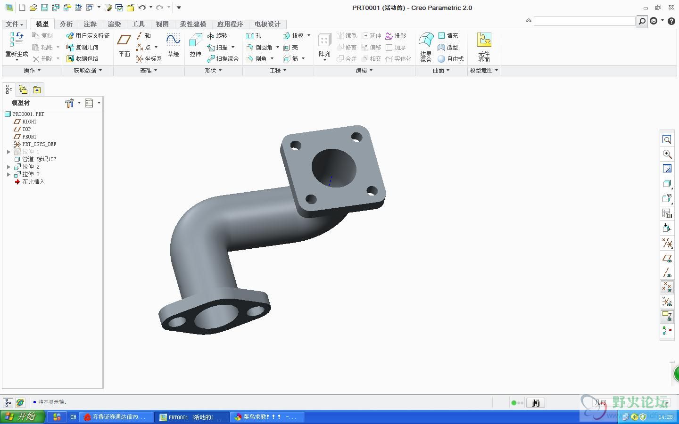The width and height of the screenshot is (679, 424).
Task: Click the Project (投影) tool
Action: (x=396, y=36)
